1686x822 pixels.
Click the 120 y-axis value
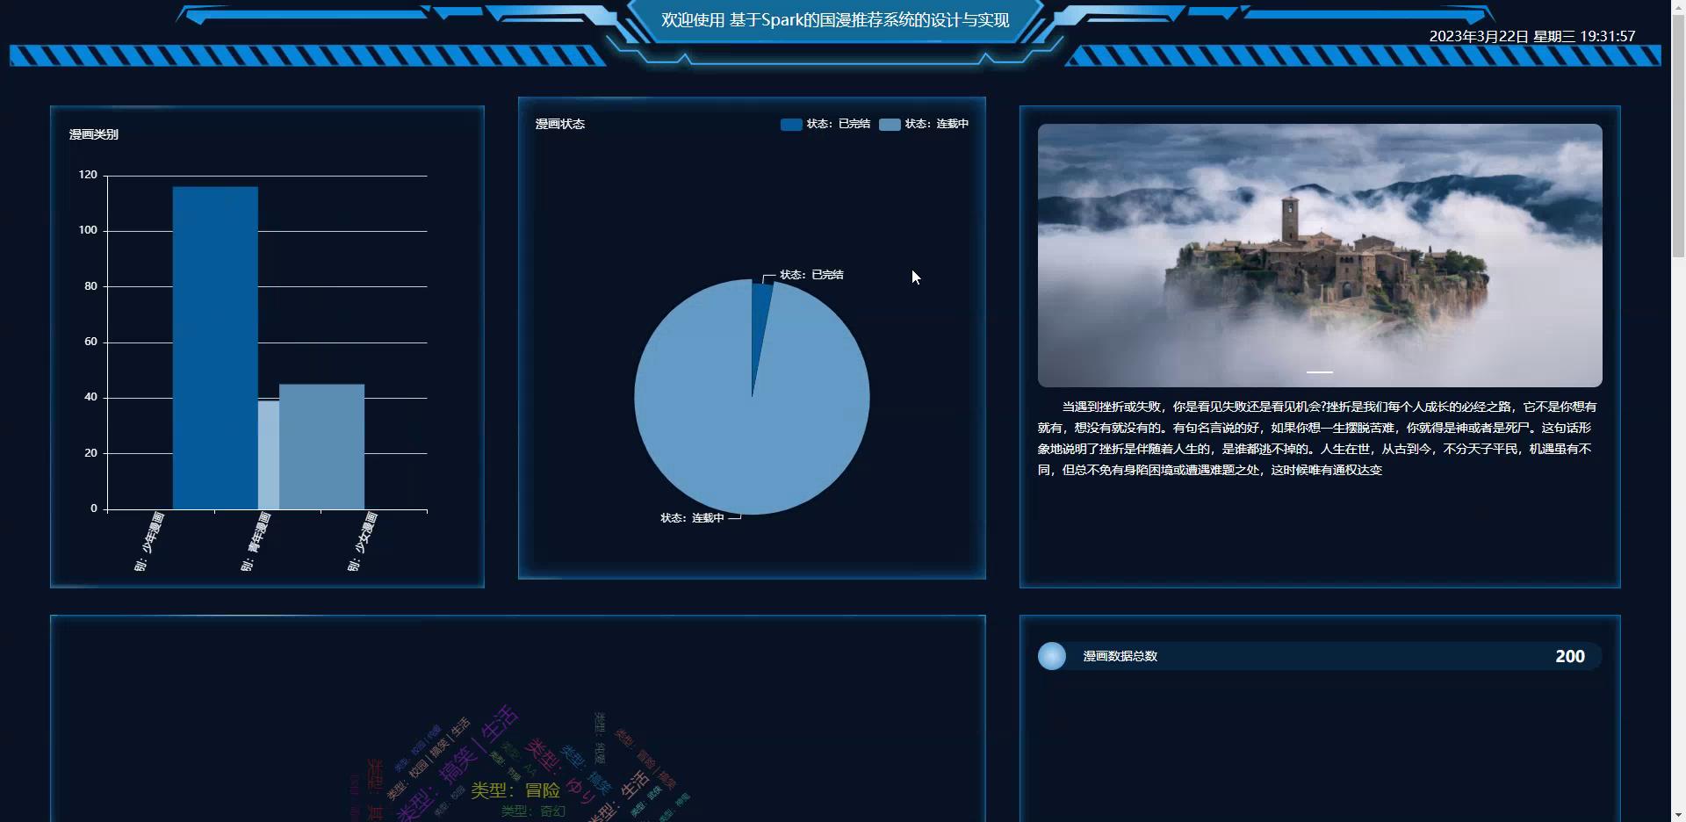[88, 175]
